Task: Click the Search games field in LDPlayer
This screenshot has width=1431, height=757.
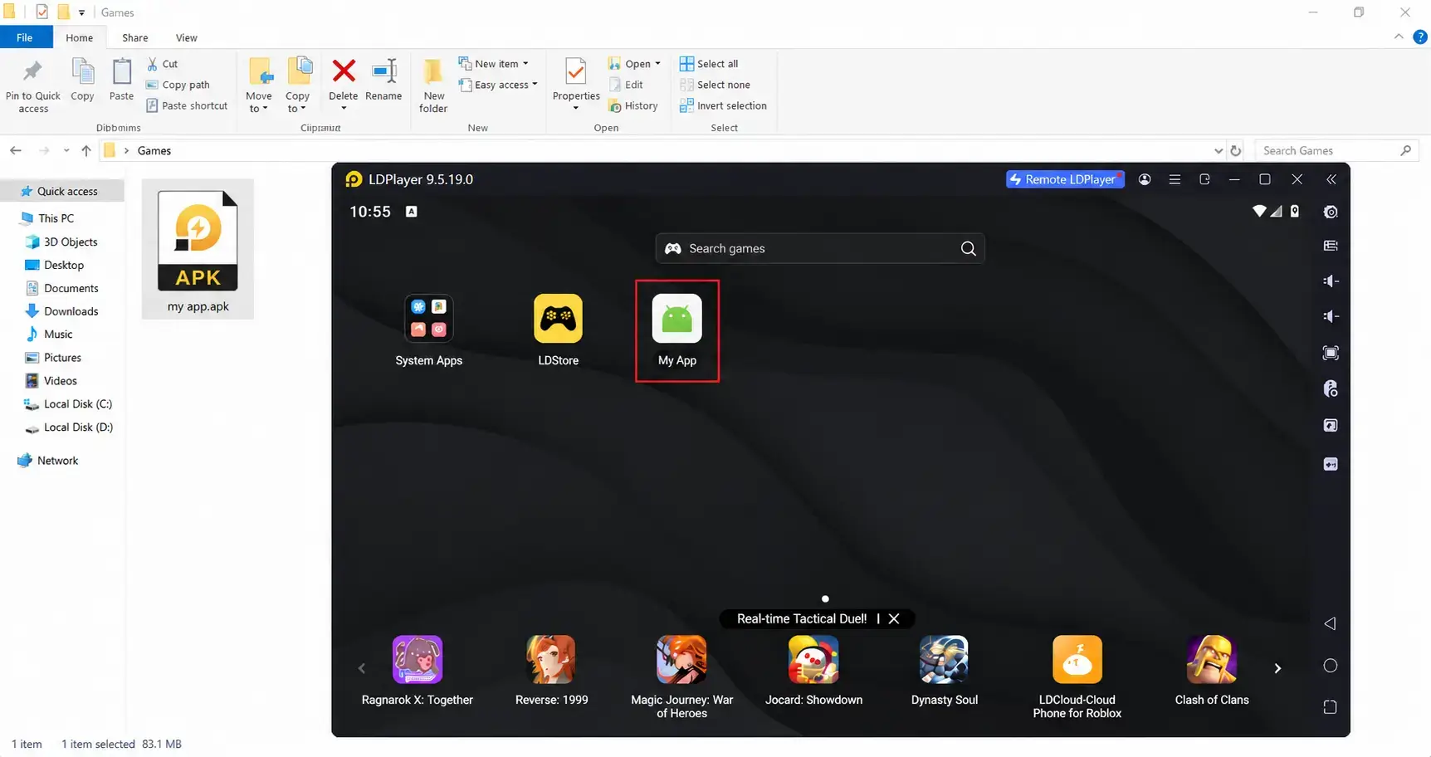Action: coord(819,248)
